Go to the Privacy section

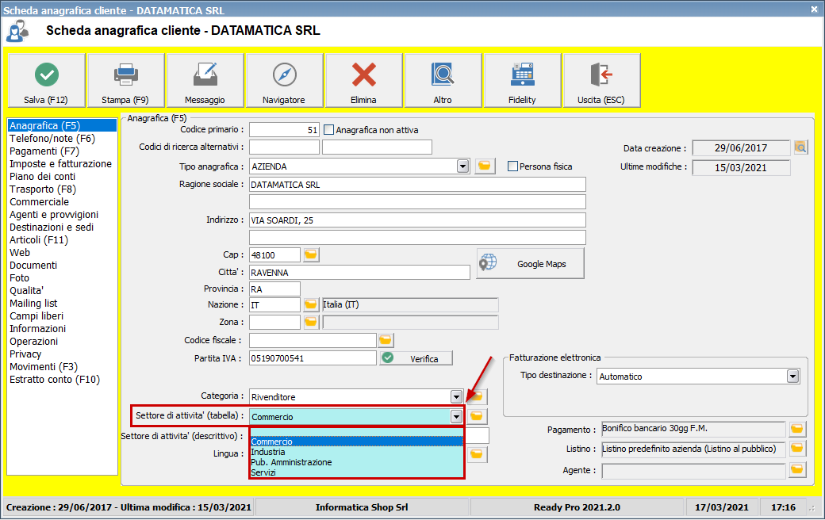(x=62, y=354)
